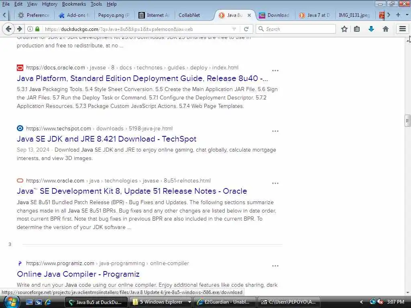Click the browser Back arrow button
The image size is (411, 308).
click(x=8, y=29)
